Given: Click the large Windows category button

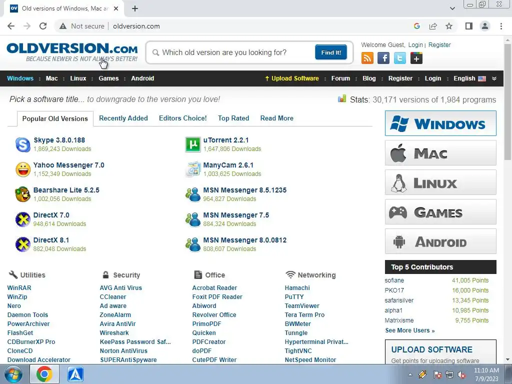Looking at the screenshot, I should click(x=440, y=123).
